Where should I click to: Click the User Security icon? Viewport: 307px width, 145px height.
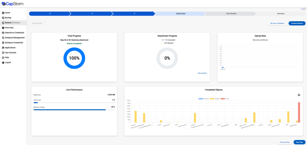(3, 53)
